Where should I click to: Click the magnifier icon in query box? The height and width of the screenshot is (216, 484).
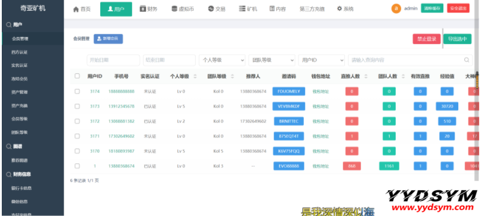[x=467, y=60]
